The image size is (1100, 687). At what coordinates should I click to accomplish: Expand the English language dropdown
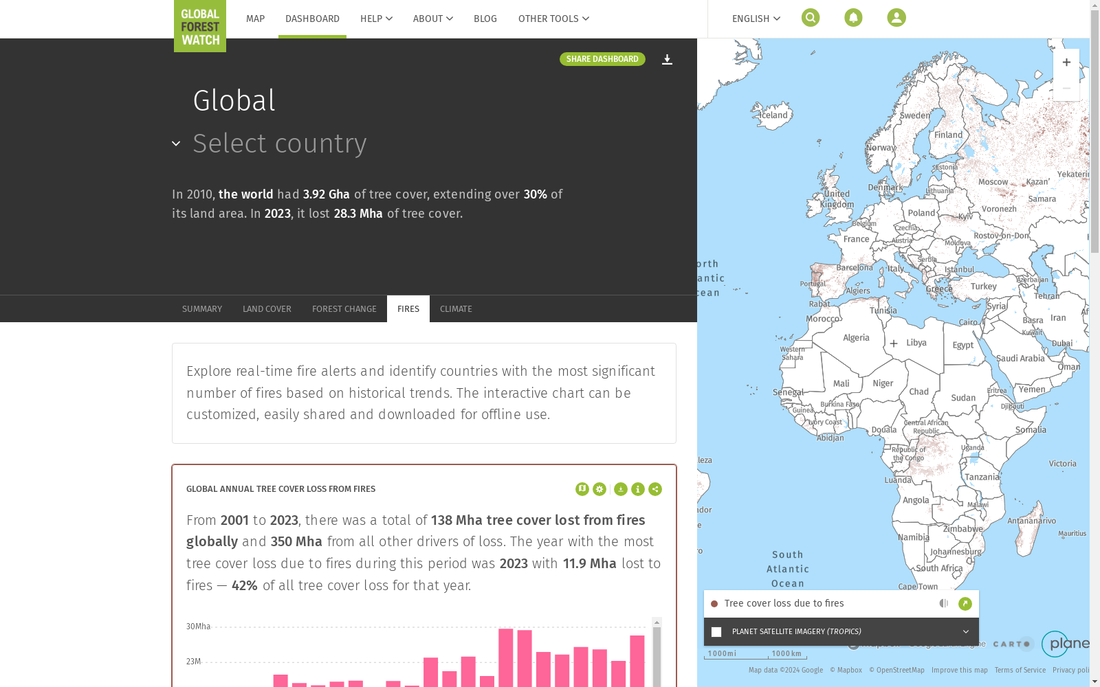tap(756, 19)
